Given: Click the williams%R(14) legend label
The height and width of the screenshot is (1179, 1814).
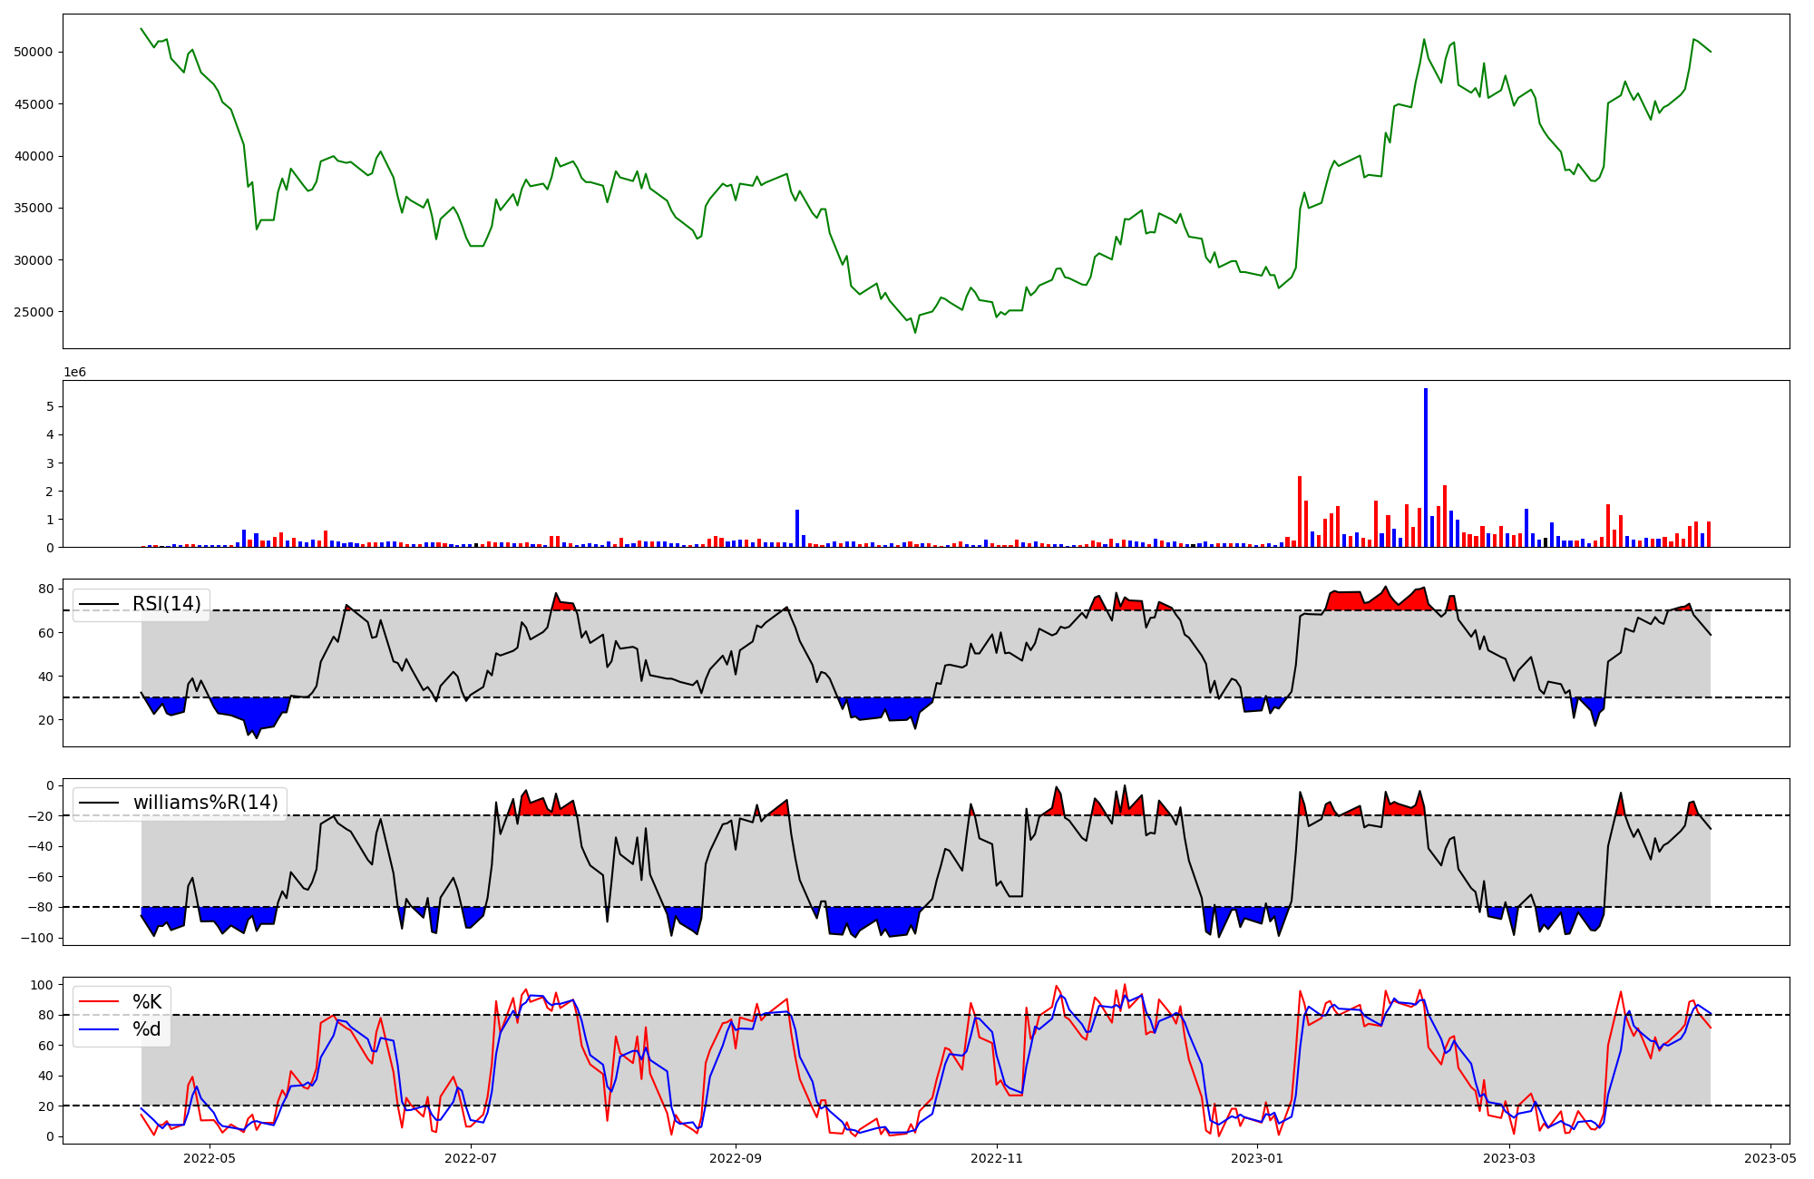Looking at the screenshot, I should (205, 803).
